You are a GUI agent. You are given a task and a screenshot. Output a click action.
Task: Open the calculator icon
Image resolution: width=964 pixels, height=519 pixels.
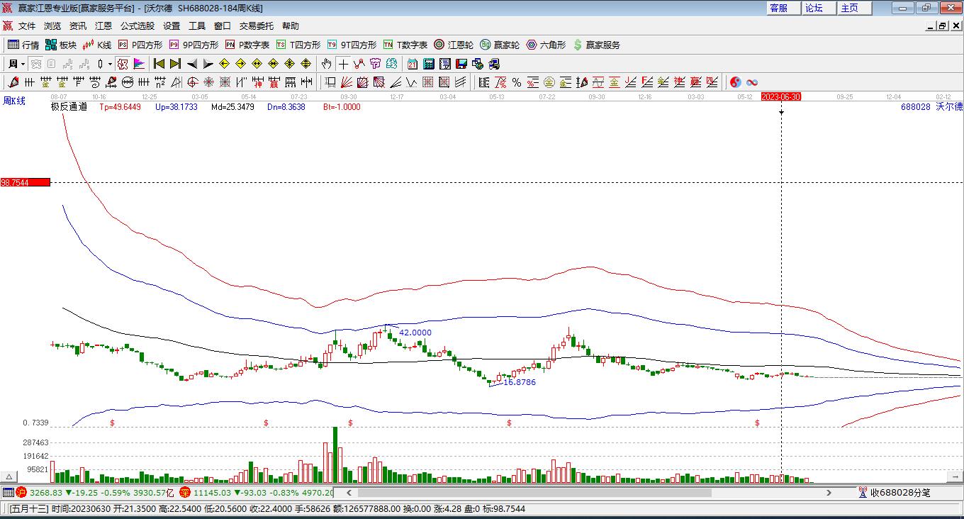[x=428, y=64]
